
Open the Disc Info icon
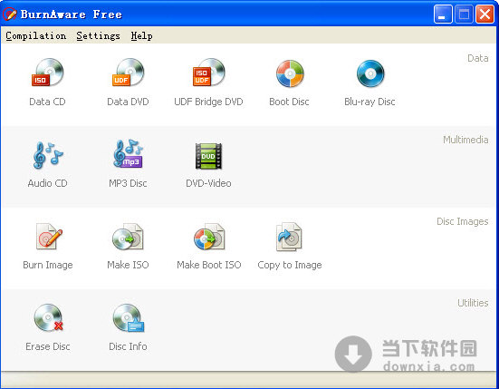pos(129,318)
